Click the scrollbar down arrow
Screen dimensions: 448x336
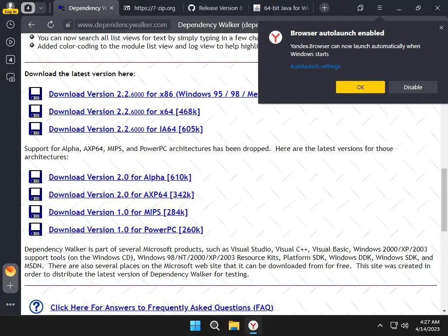444,311
